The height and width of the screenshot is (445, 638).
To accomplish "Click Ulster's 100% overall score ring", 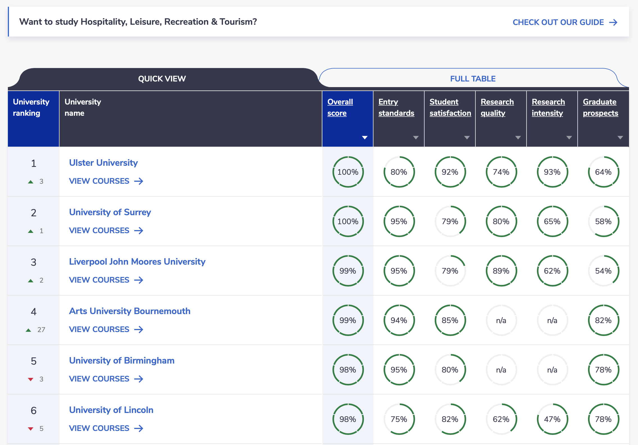I will tap(348, 172).
